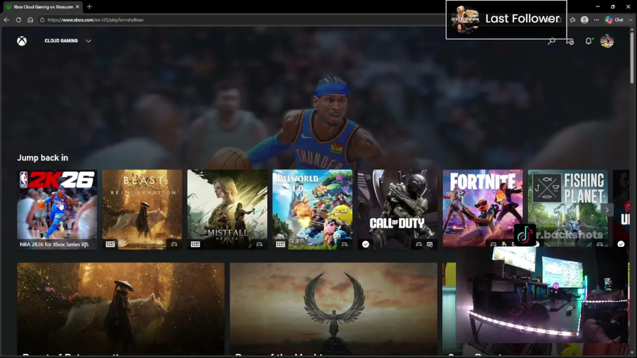Click the 'NBA 2K26 for Xbox Series X|S' caption
The height and width of the screenshot is (358, 637).
tap(54, 244)
